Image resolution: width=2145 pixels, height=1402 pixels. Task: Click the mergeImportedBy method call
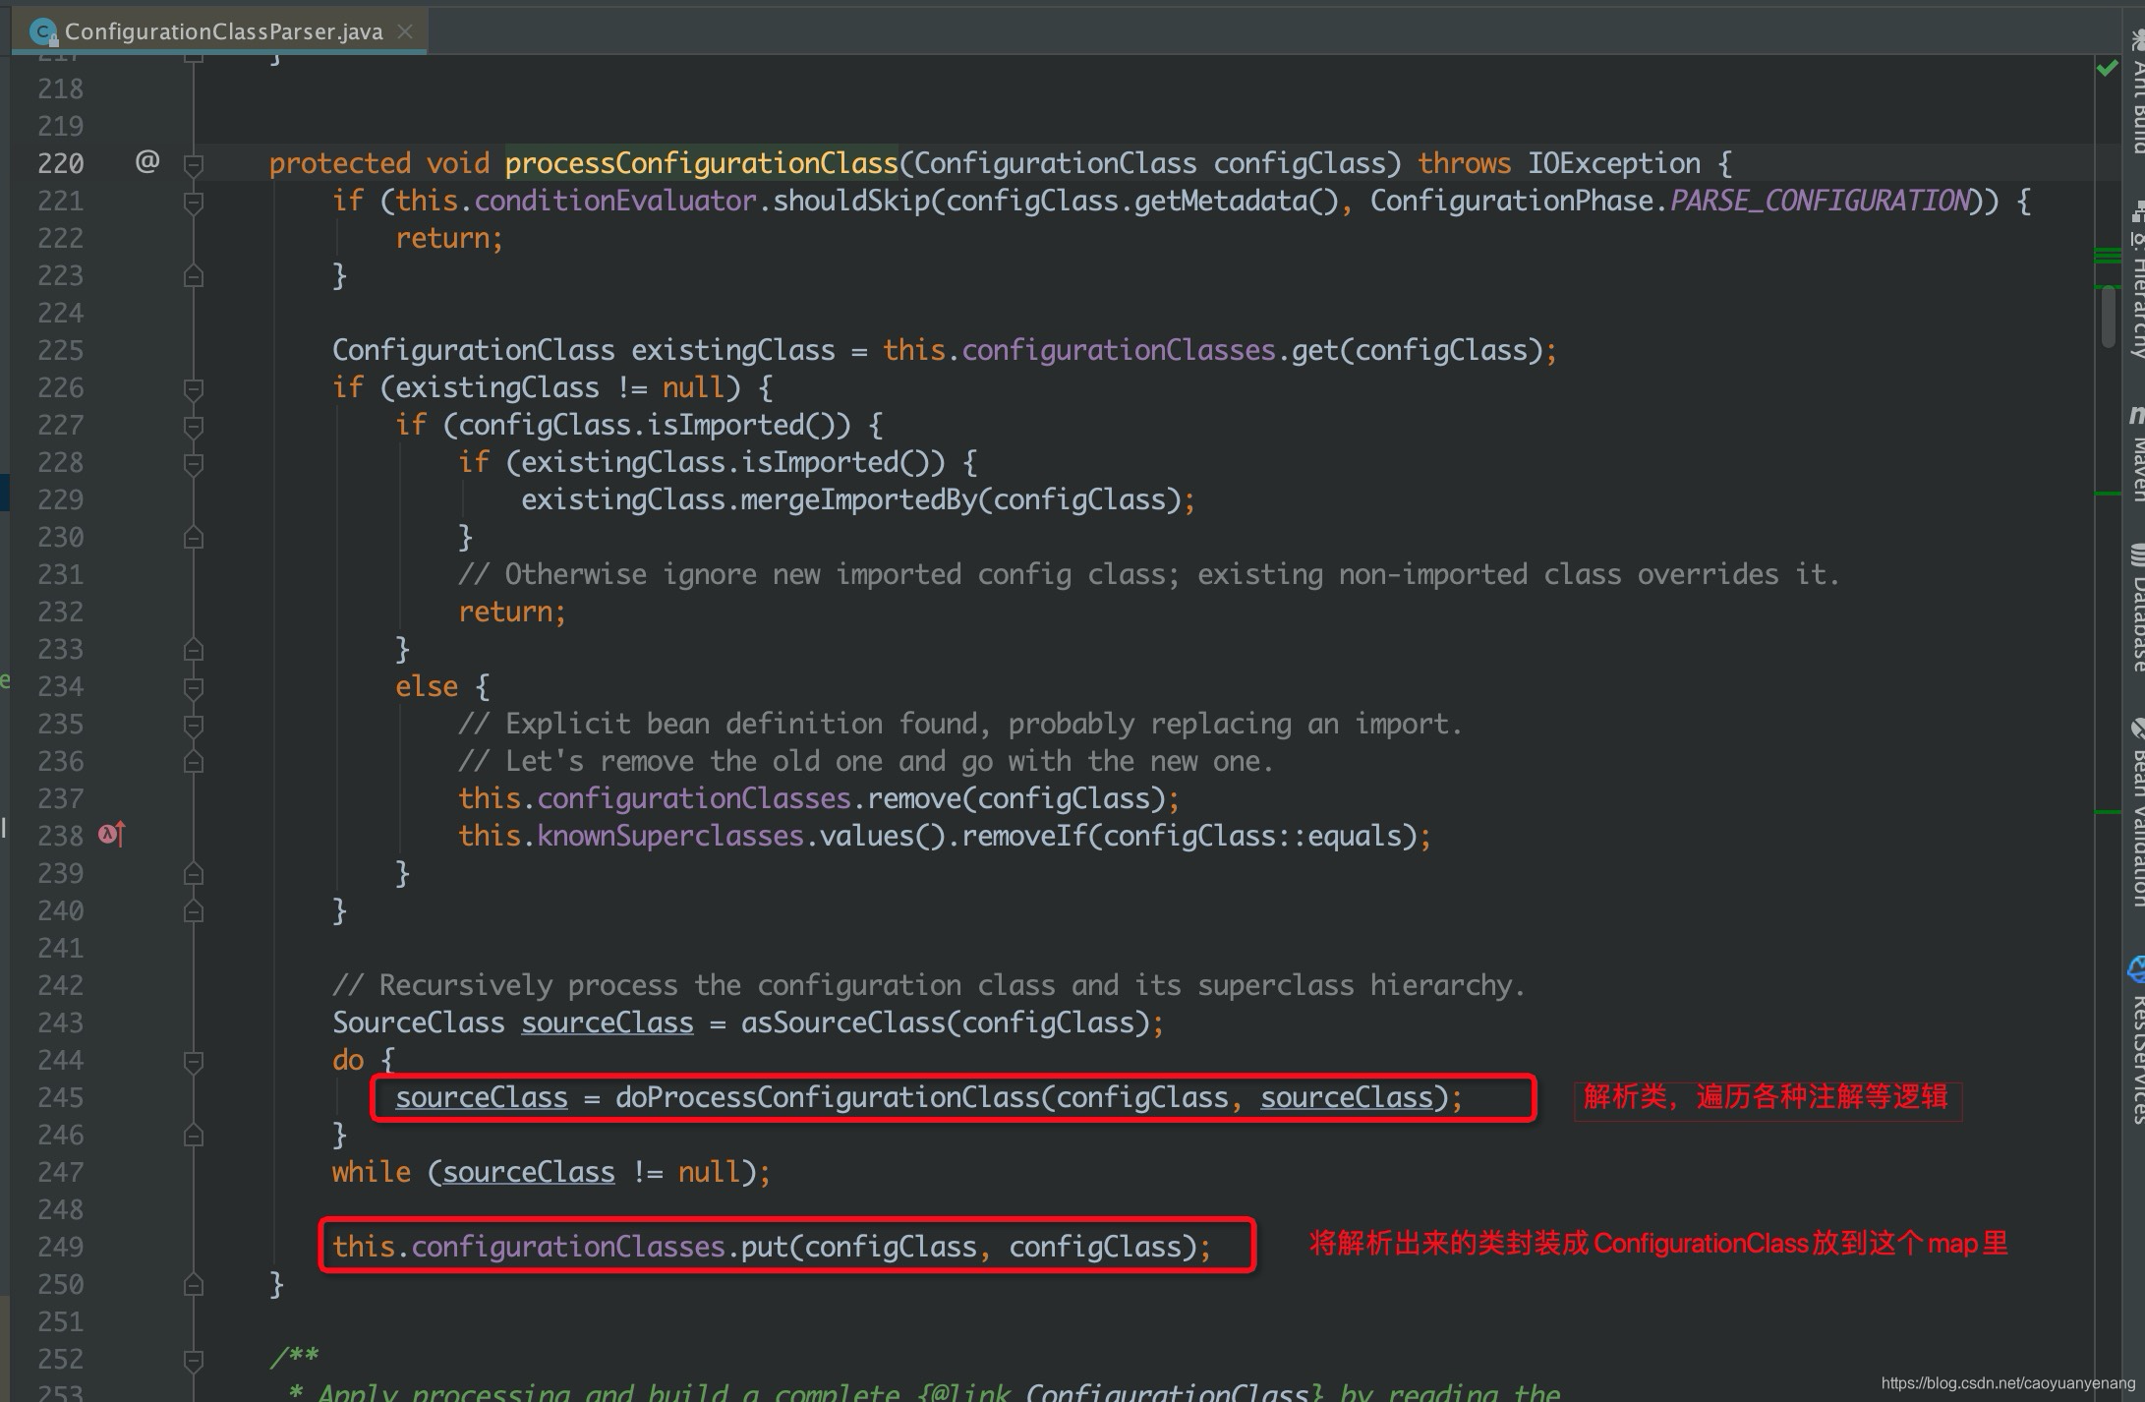859,499
